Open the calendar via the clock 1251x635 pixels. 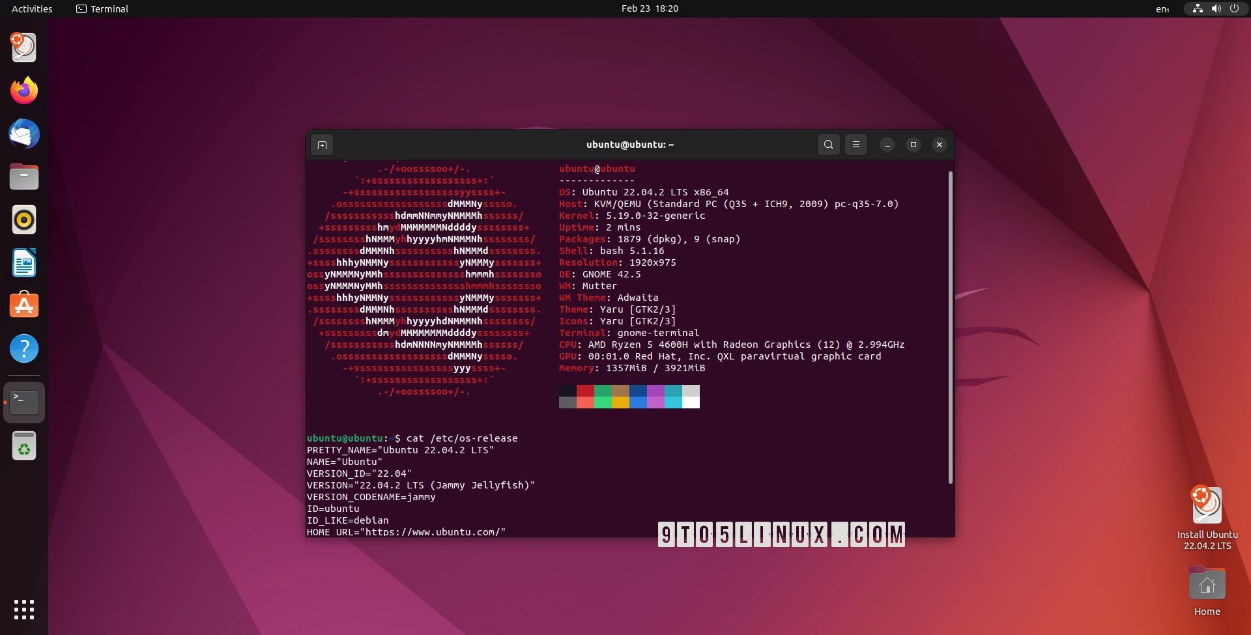coord(649,8)
